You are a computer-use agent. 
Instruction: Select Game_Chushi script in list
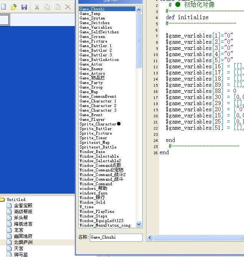tap(107, 9)
